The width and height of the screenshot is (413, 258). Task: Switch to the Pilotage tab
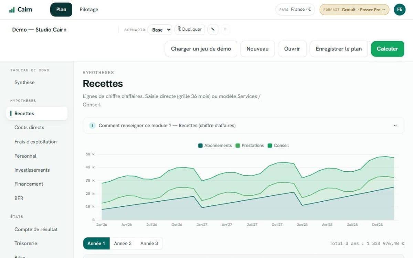[x=89, y=10]
